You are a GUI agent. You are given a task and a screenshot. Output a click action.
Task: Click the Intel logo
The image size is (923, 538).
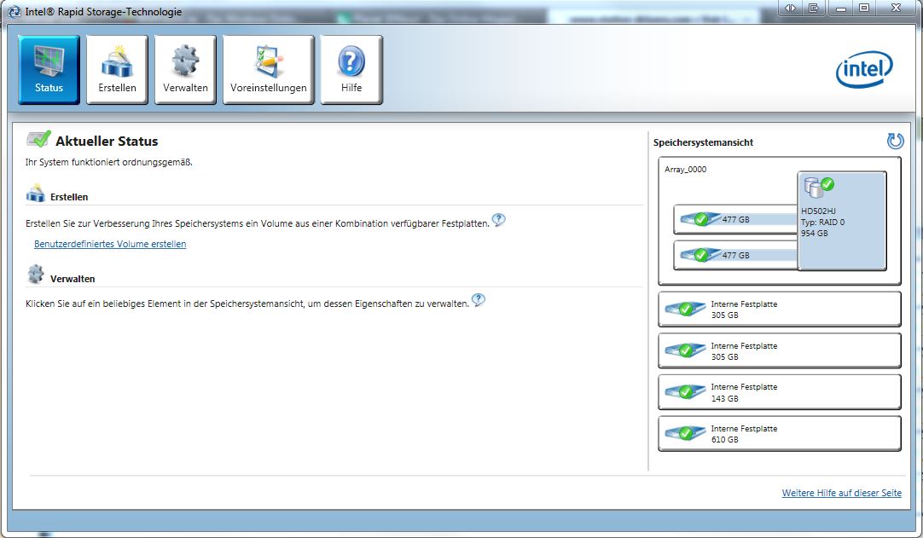(x=864, y=69)
